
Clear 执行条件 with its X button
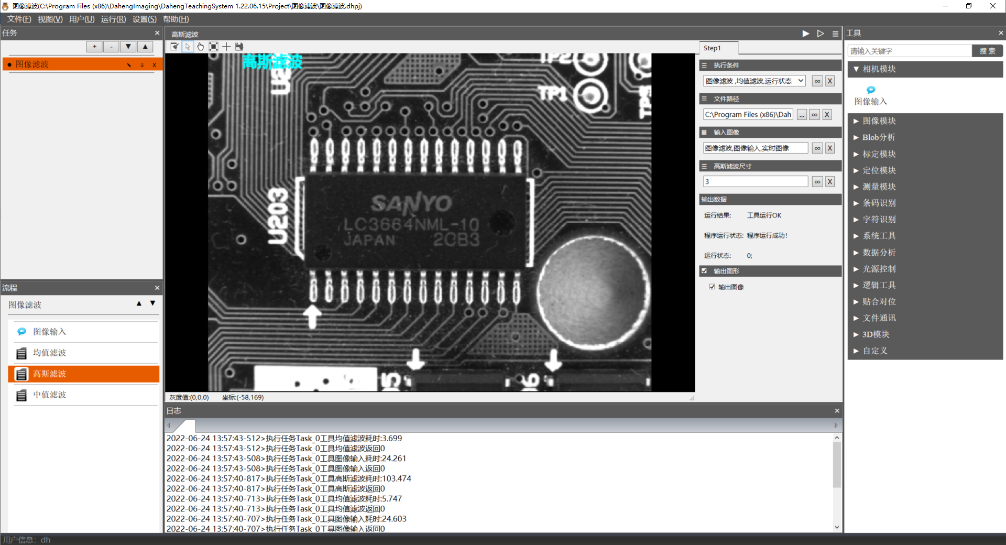tap(830, 81)
